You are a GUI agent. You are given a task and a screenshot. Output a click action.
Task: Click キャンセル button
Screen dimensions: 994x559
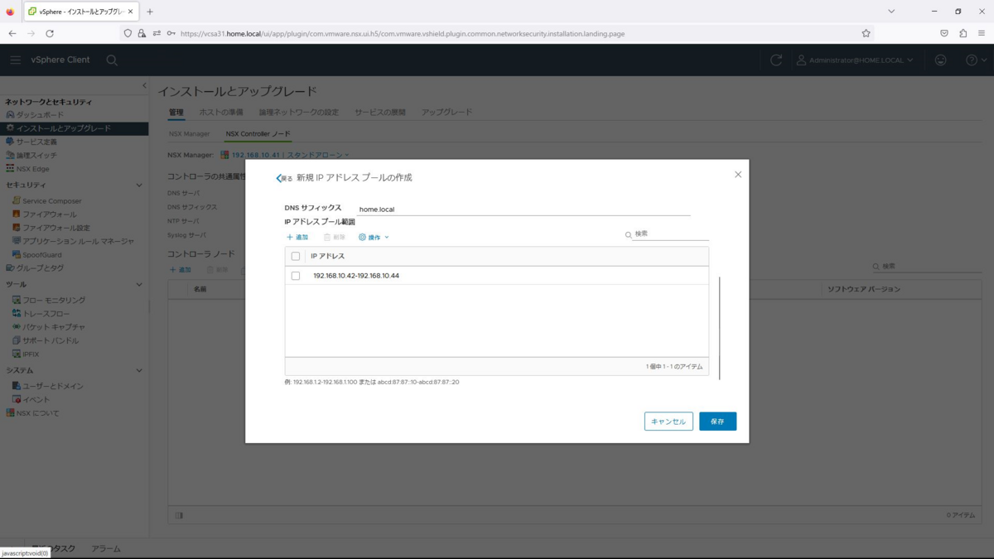[668, 422]
